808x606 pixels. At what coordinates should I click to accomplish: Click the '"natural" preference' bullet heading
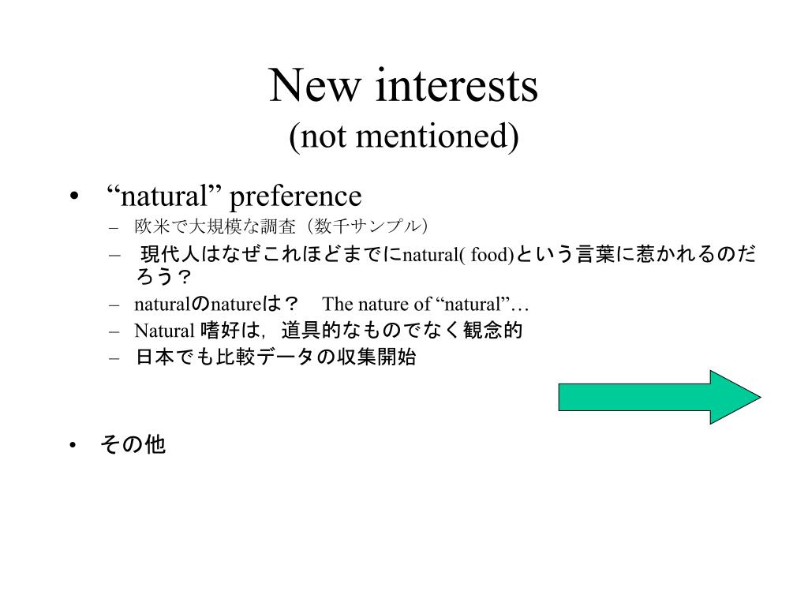coord(234,196)
